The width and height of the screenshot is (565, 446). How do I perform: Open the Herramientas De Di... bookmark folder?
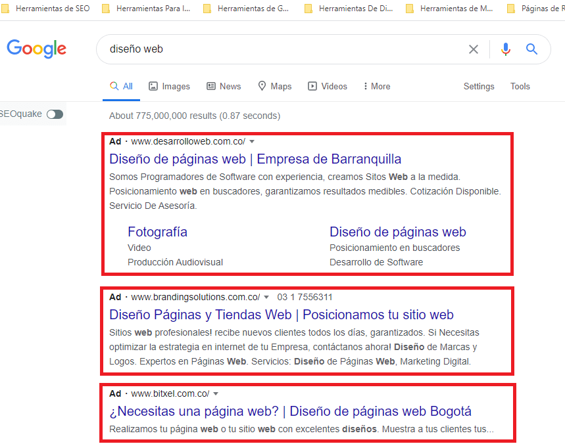pyautogui.click(x=349, y=9)
